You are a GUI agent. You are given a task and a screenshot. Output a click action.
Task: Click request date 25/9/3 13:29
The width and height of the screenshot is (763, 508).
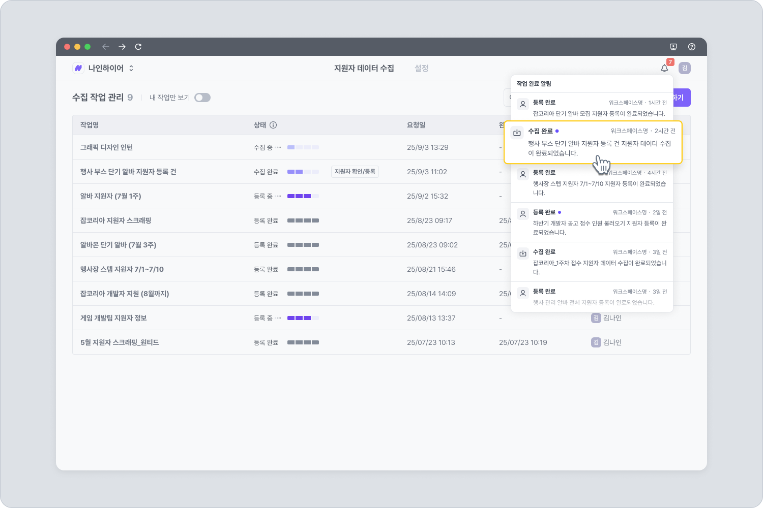pyautogui.click(x=428, y=147)
